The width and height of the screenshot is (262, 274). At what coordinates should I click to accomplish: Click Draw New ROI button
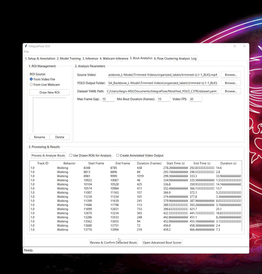coord(49,92)
